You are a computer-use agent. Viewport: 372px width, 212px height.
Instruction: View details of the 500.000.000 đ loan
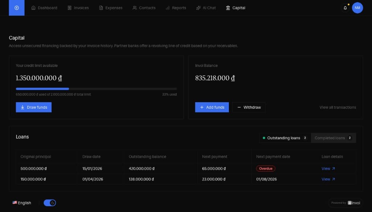[328, 169]
